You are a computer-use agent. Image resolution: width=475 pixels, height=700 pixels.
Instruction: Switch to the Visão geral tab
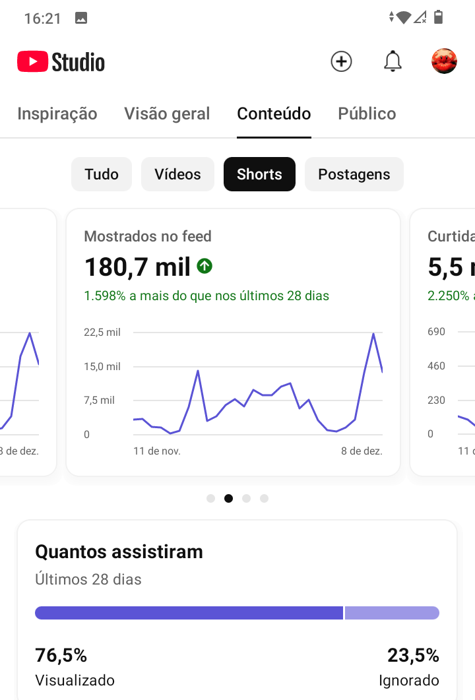tap(167, 113)
